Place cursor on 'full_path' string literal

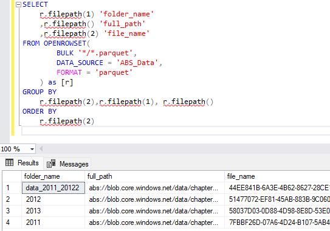(122, 24)
